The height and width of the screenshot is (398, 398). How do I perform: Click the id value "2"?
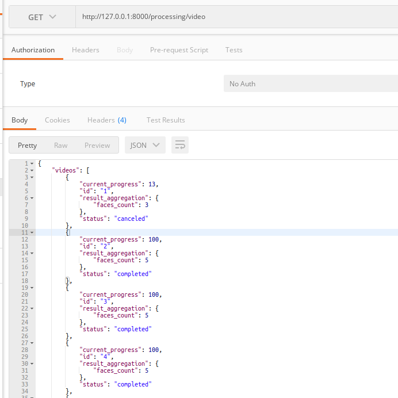pyautogui.click(x=105, y=246)
